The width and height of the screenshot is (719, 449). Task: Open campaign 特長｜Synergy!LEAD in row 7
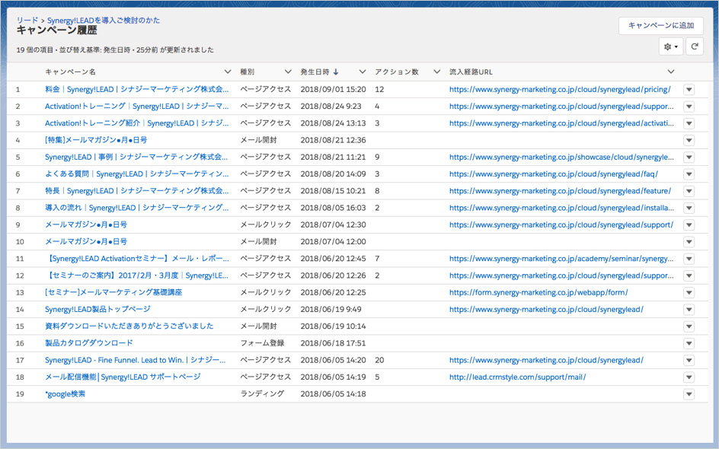136,191
